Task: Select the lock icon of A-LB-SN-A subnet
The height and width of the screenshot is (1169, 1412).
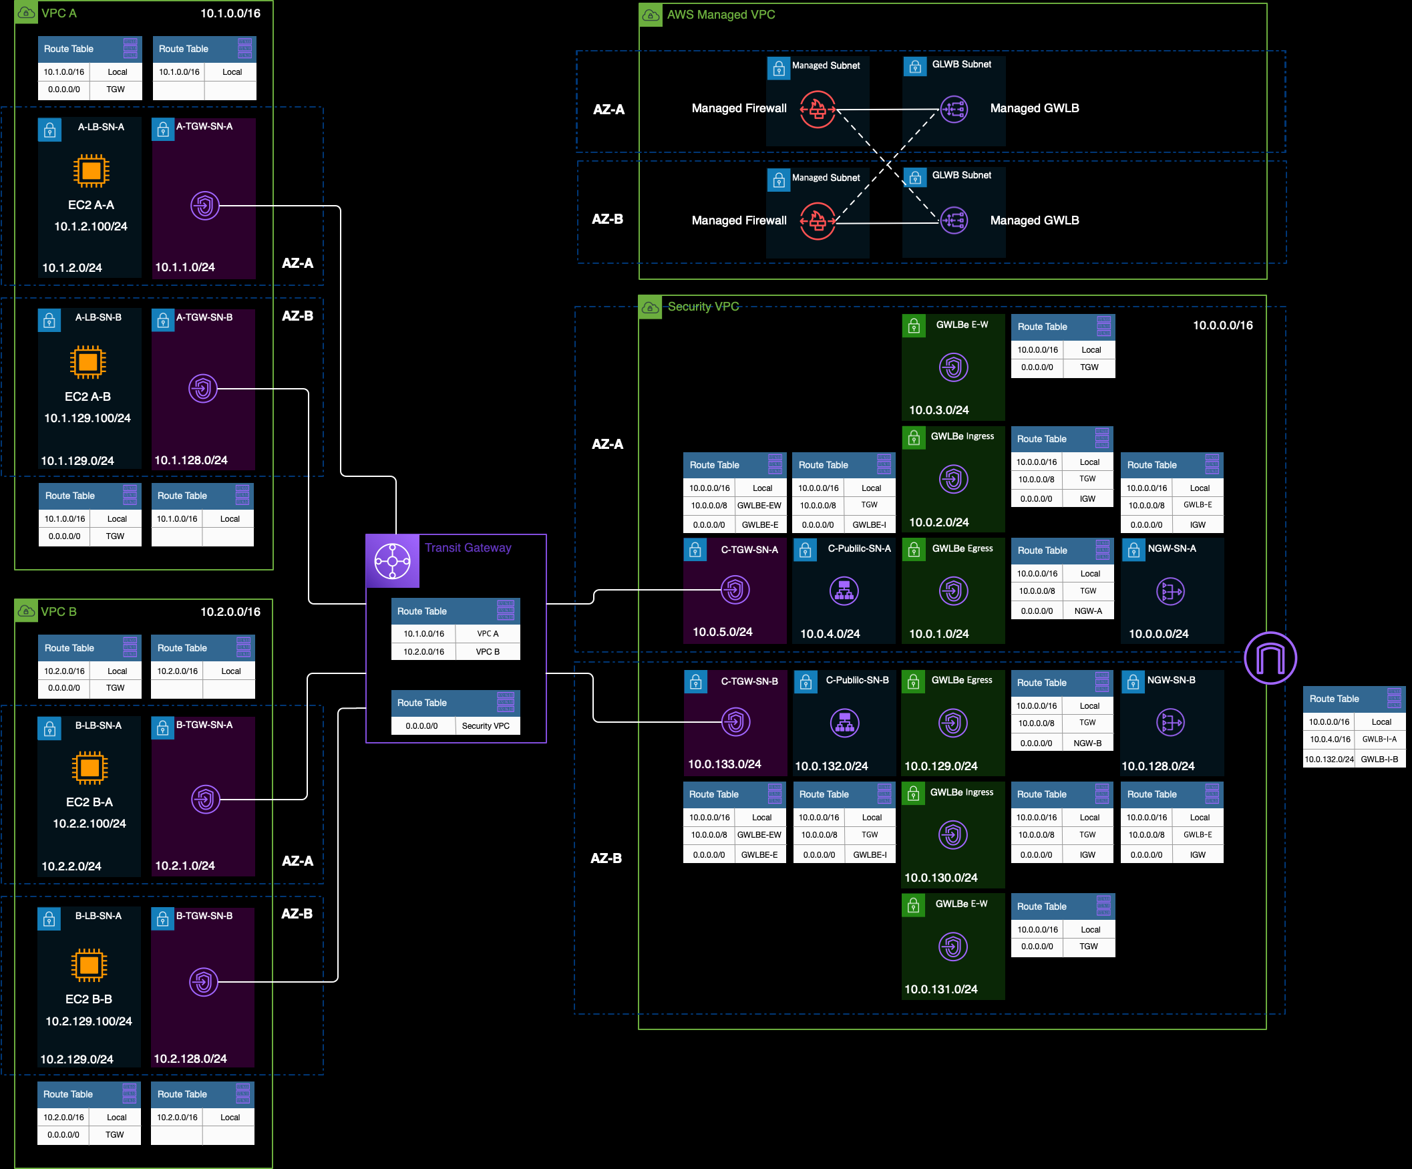Action: pos(49,130)
